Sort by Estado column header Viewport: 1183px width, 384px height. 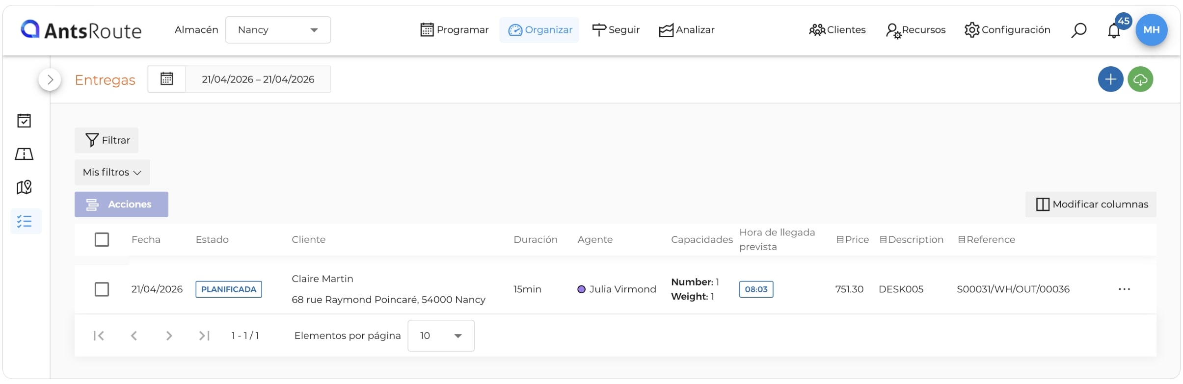[212, 240]
